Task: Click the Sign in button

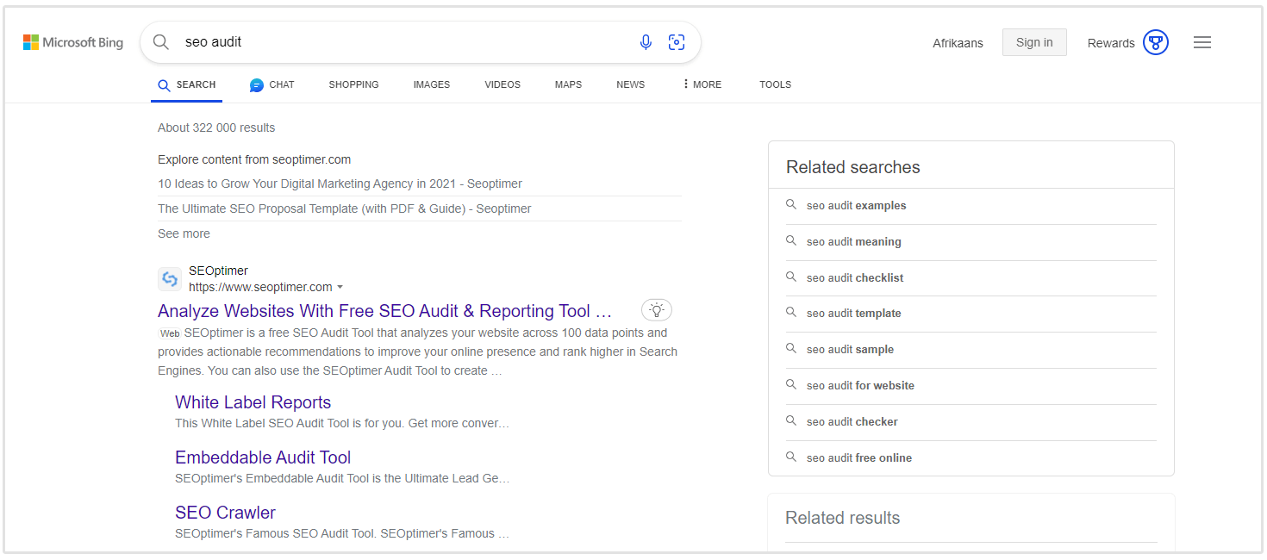Action: [x=1033, y=42]
